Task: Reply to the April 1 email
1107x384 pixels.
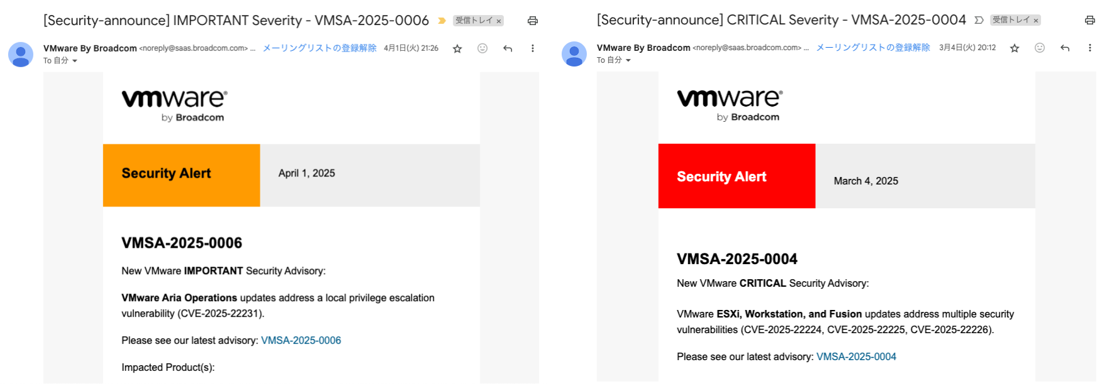Action: pos(508,48)
